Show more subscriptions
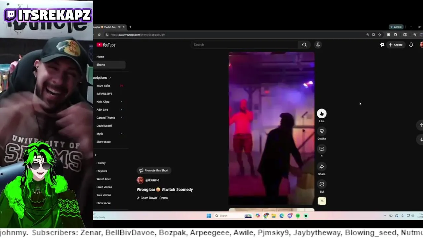Viewport: 423px width, 238px height. 103,142
